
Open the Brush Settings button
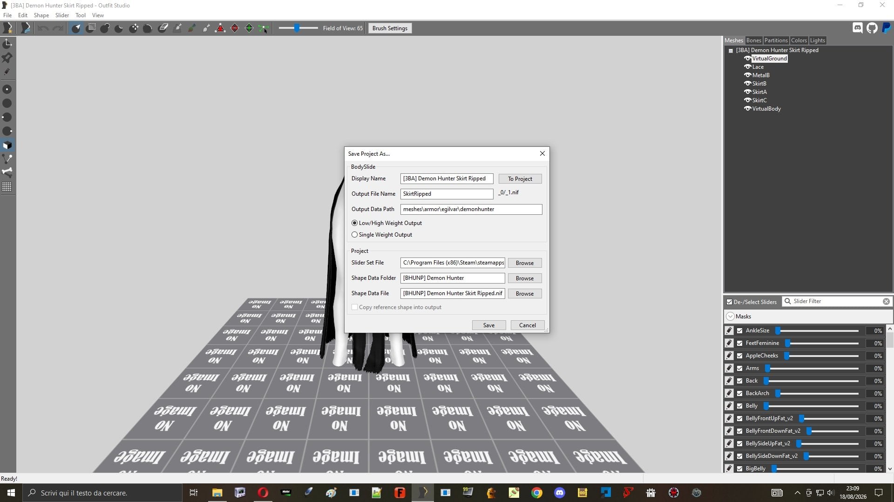click(390, 28)
